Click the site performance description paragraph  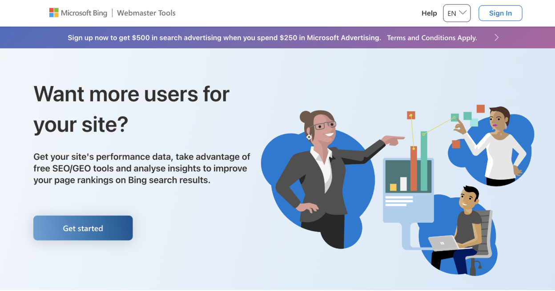[142, 169]
